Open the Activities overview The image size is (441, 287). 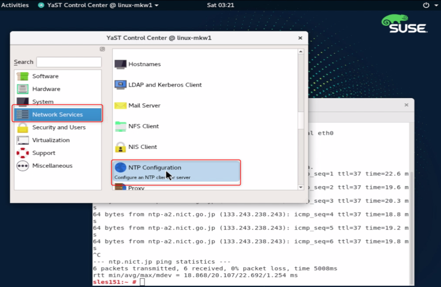15,5
